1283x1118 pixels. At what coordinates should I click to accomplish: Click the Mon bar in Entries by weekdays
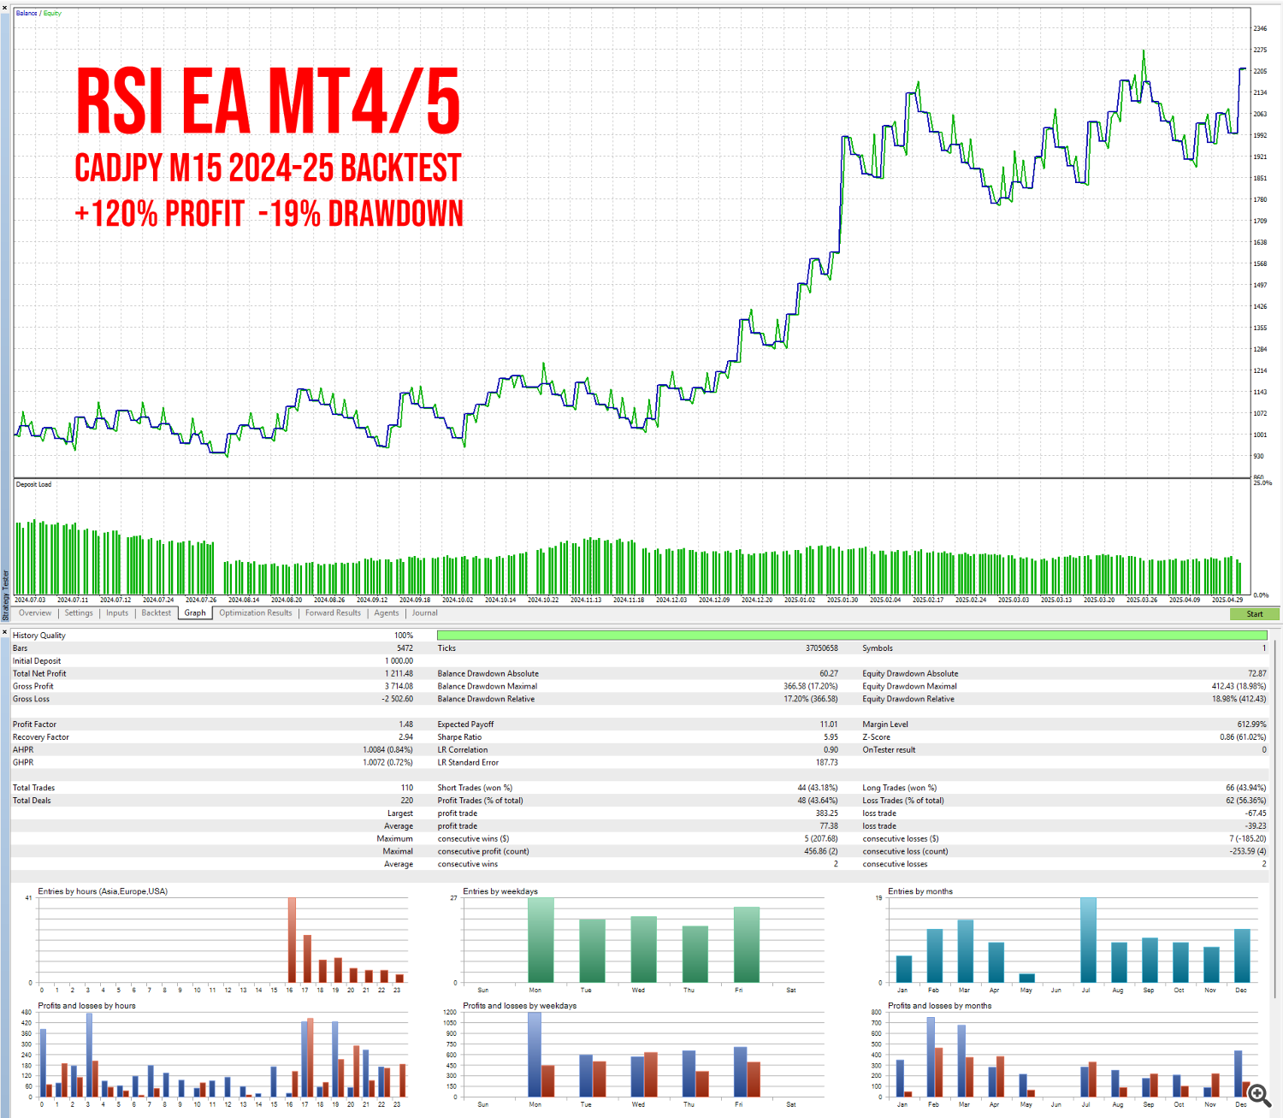[x=541, y=940]
